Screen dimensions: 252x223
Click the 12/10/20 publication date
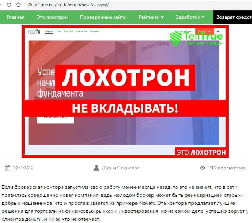[23, 168]
